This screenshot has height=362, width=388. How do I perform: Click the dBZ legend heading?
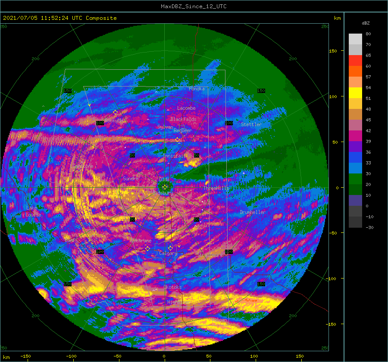point(366,23)
